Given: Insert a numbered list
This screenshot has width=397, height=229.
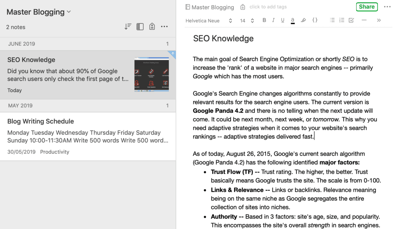Looking at the screenshot, I should (x=342, y=20).
